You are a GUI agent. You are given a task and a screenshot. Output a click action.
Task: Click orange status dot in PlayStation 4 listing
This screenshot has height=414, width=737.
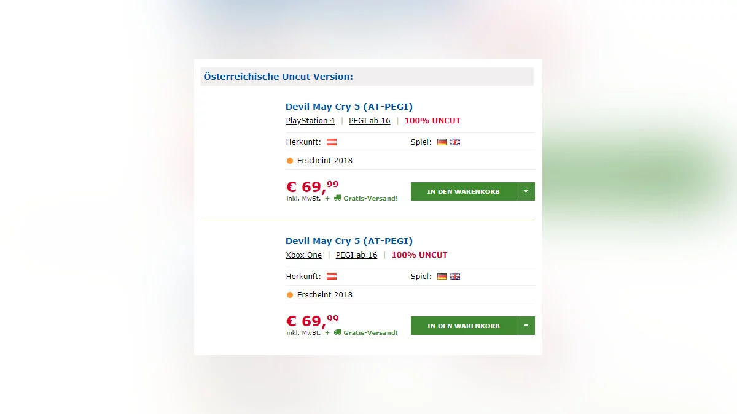290,161
